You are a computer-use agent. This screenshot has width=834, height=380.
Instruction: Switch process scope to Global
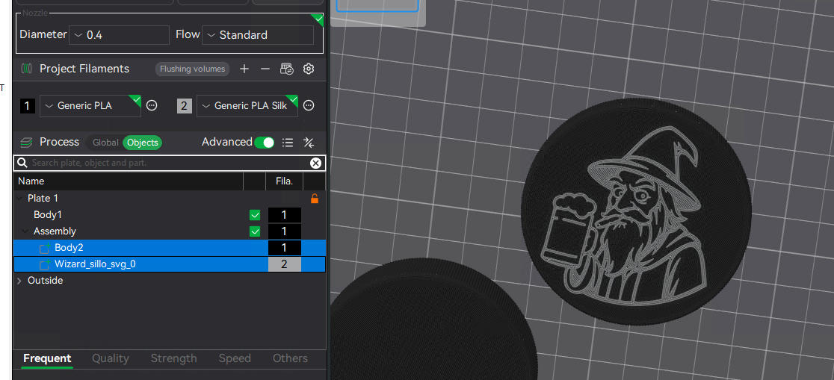click(105, 143)
